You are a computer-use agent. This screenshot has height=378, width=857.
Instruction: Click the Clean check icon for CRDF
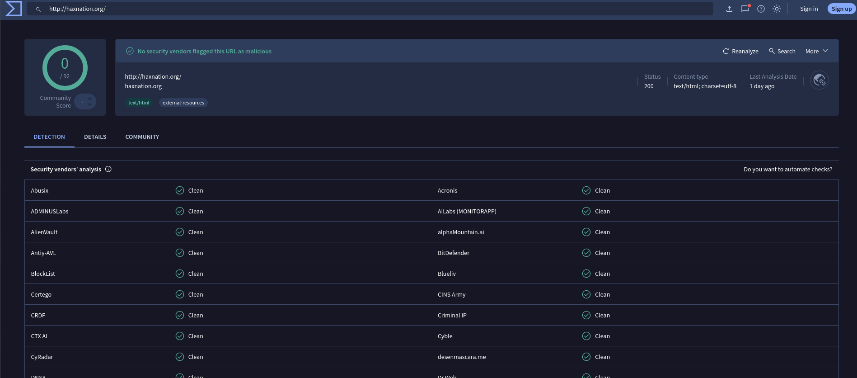pos(180,315)
